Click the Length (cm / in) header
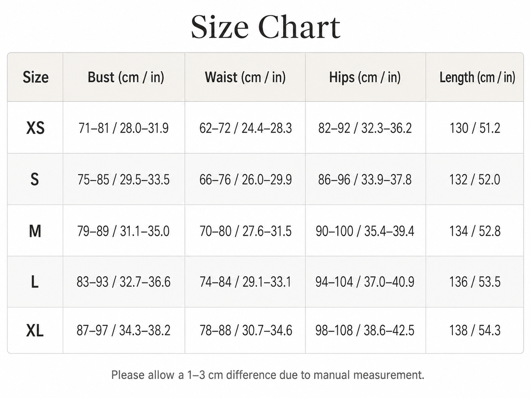Image resolution: width=531 pixels, height=398 pixels. 477,77
